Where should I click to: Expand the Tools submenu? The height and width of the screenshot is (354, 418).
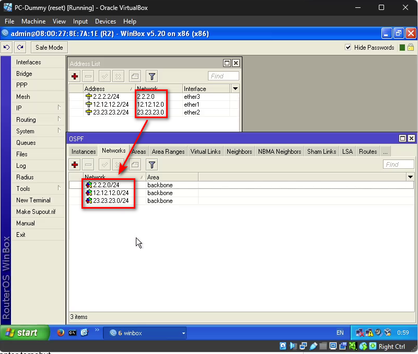coord(38,189)
